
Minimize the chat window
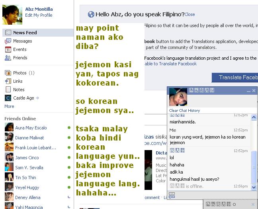click(x=248, y=91)
